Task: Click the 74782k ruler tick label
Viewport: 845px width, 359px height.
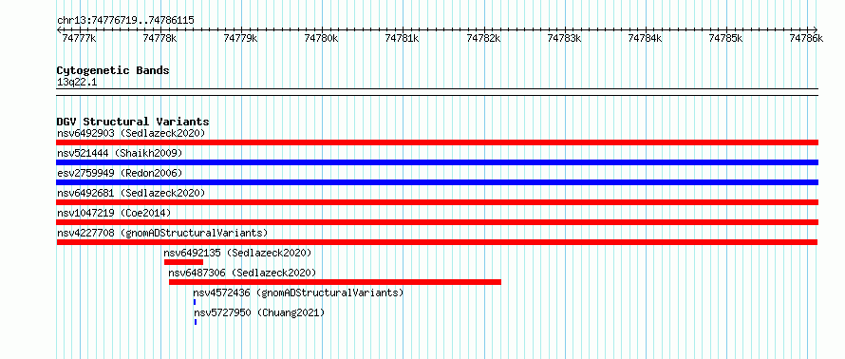Action: (484, 38)
